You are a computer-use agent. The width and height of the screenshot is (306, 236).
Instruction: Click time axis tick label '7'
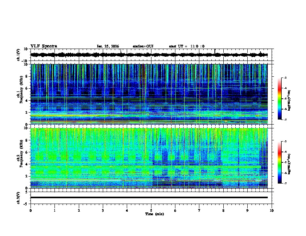coord(199,211)
